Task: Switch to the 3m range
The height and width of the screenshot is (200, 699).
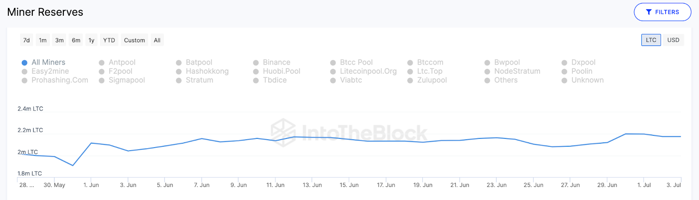Action: (x=59, y=40)
